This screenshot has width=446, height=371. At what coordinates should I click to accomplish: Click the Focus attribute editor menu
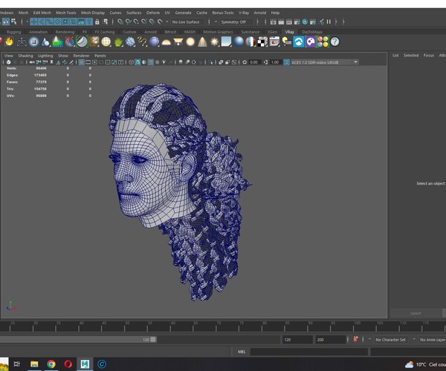pos(429,56)
